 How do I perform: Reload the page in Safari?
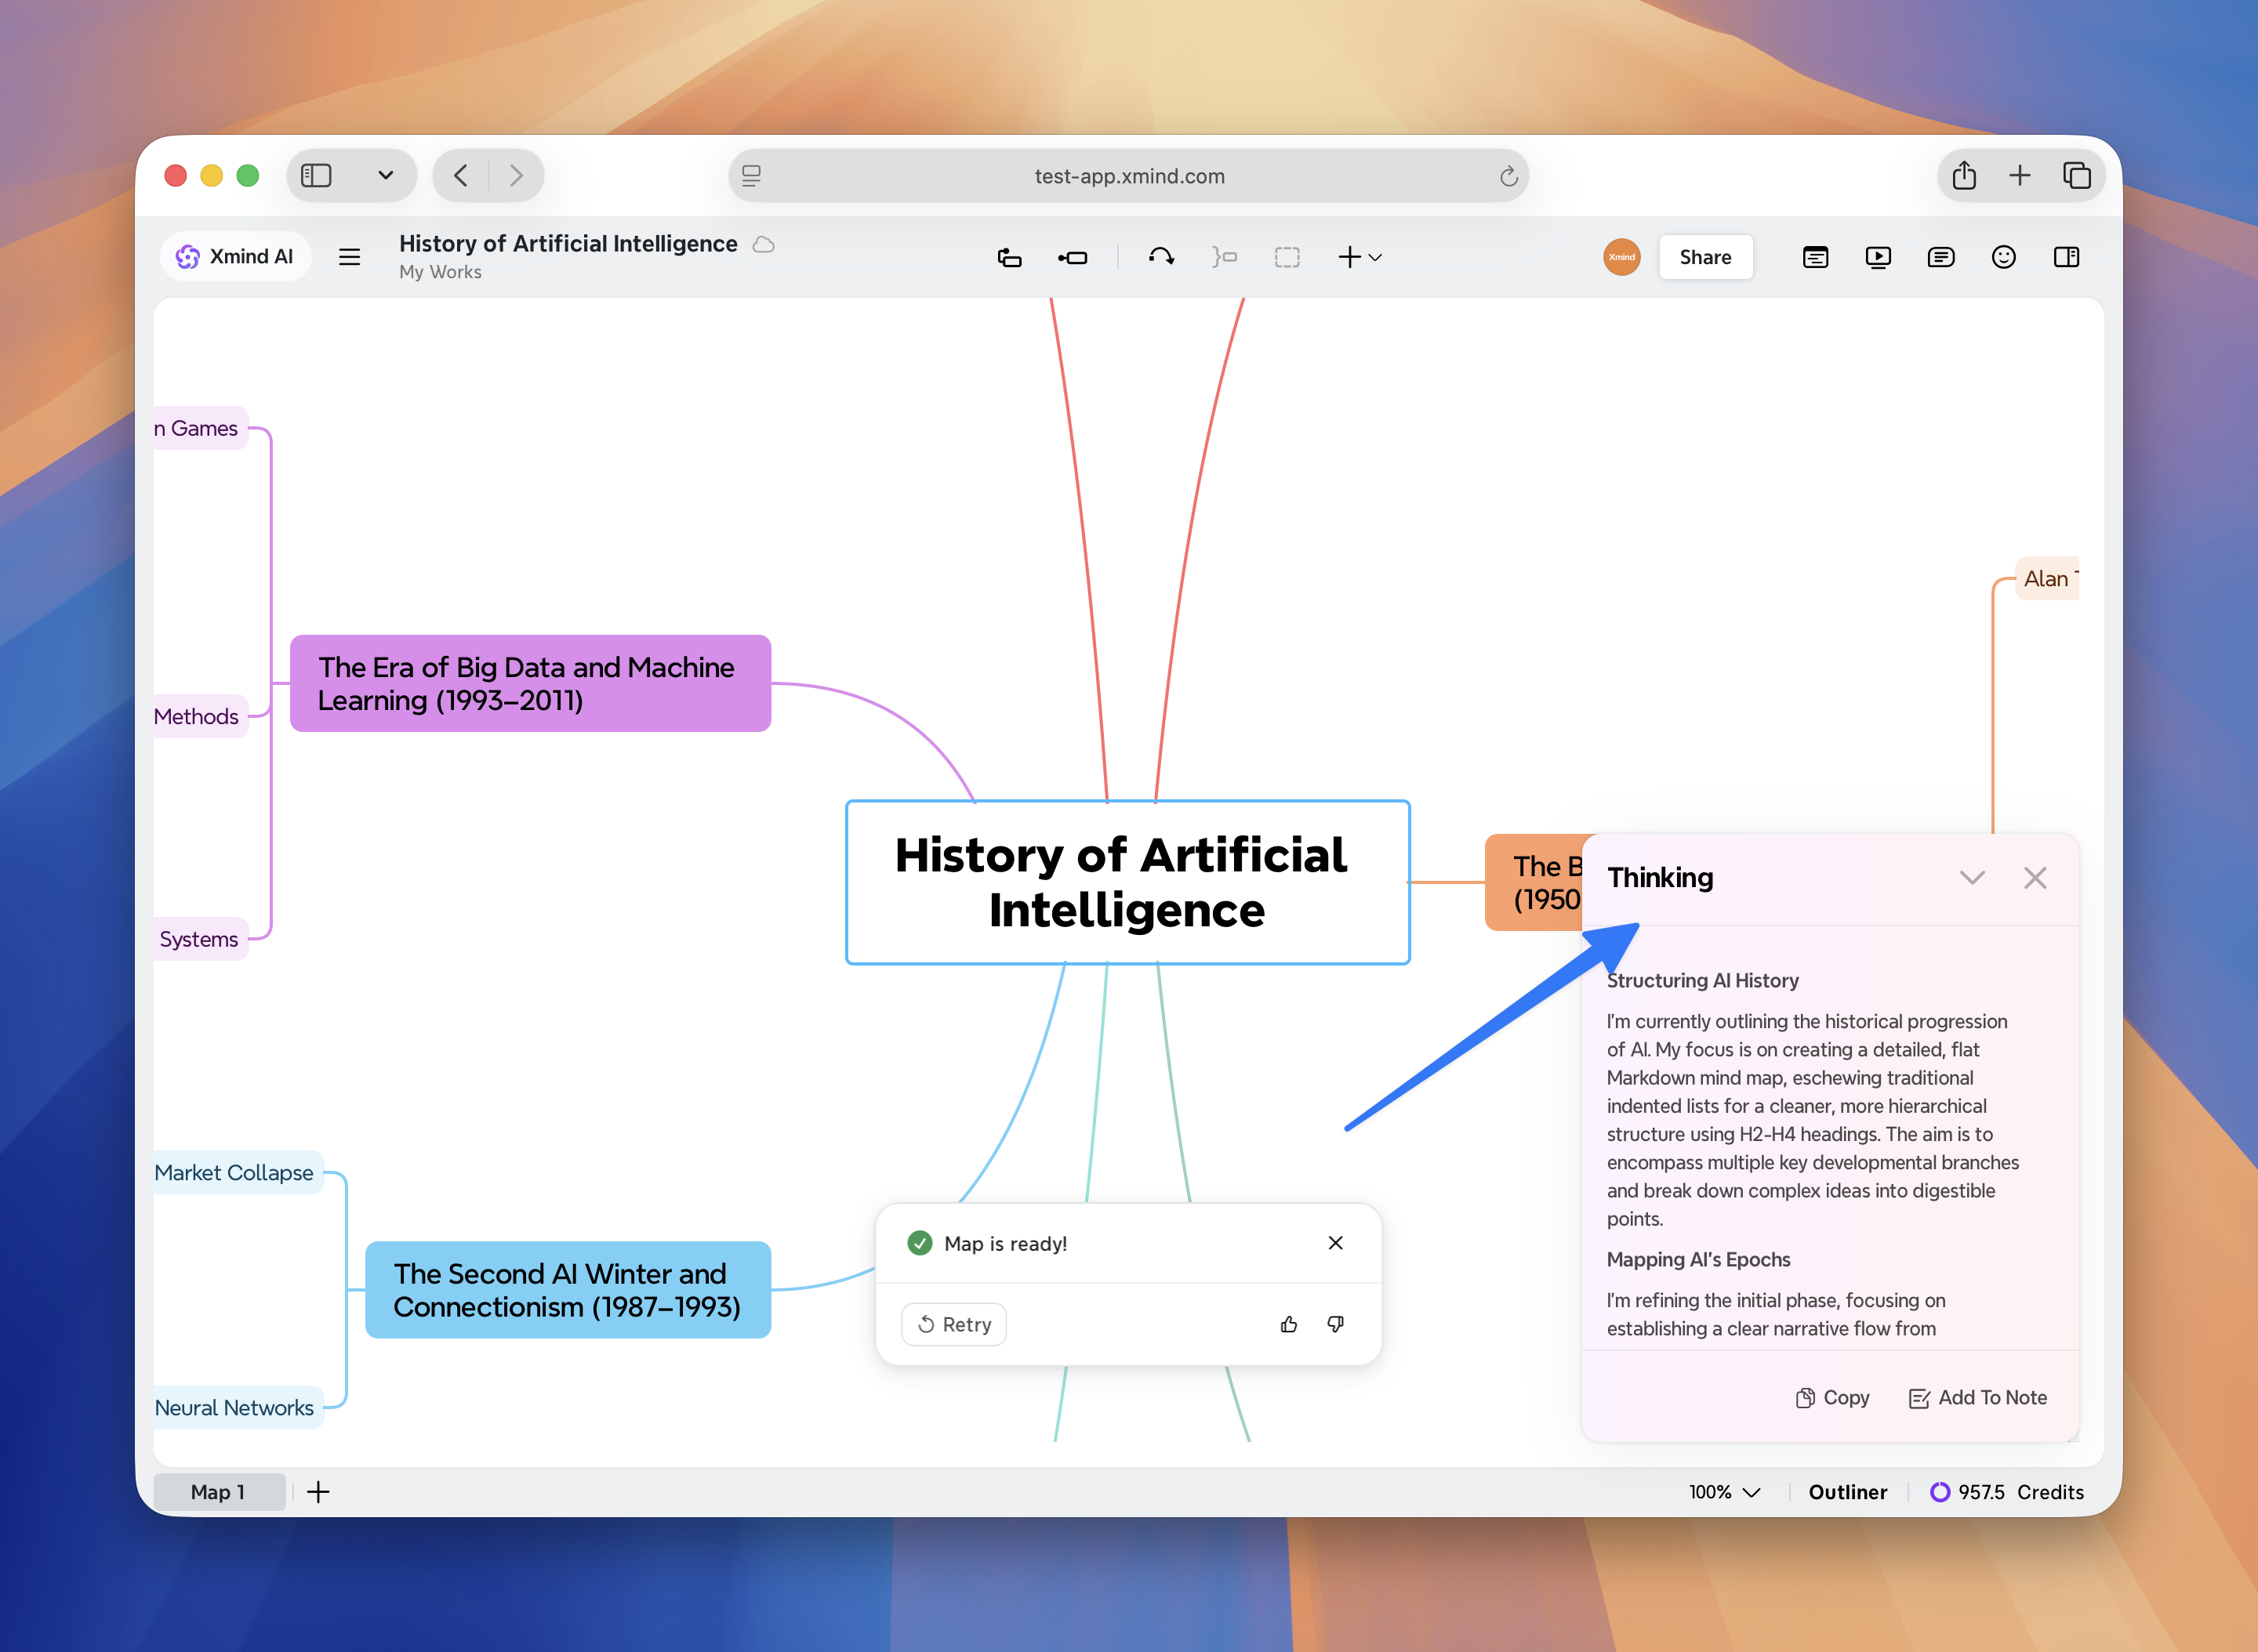pyautogui.click(x=1508, y=176)
